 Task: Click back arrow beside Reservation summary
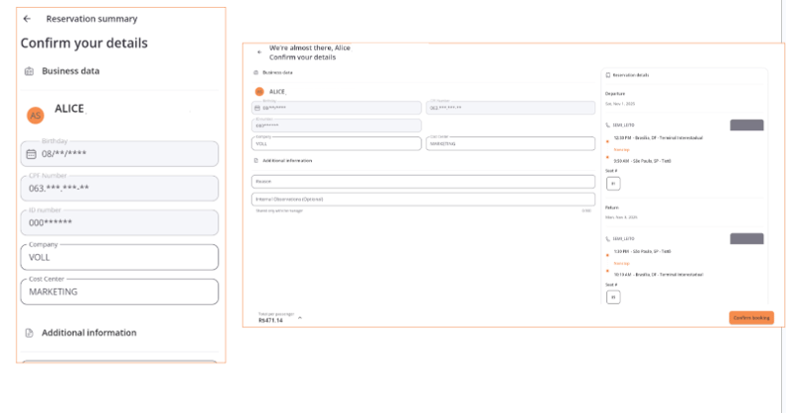coord(28,19)
